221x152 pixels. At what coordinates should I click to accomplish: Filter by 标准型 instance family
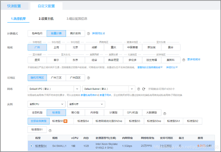point(56,113)
